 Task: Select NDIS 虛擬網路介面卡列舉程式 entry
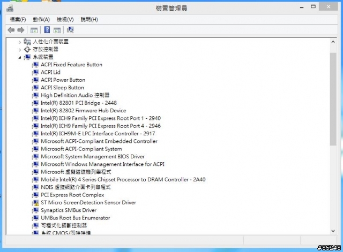[x=76, y=187]
